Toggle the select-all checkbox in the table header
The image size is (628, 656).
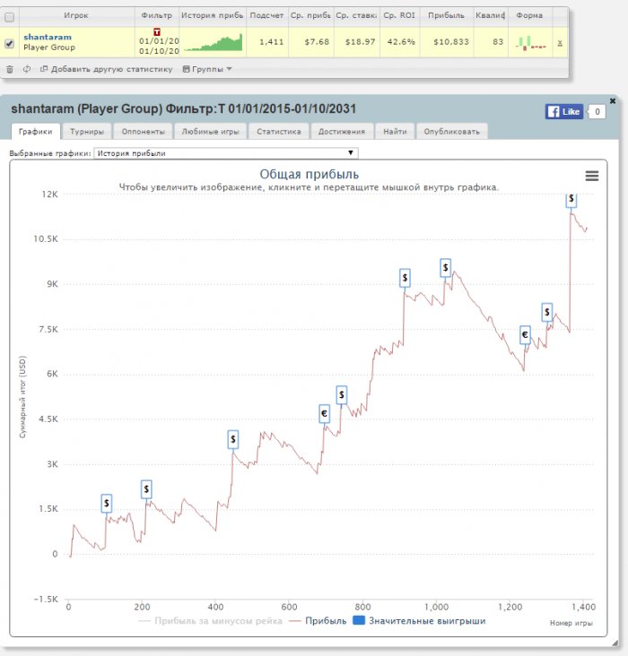click(9, 17)
